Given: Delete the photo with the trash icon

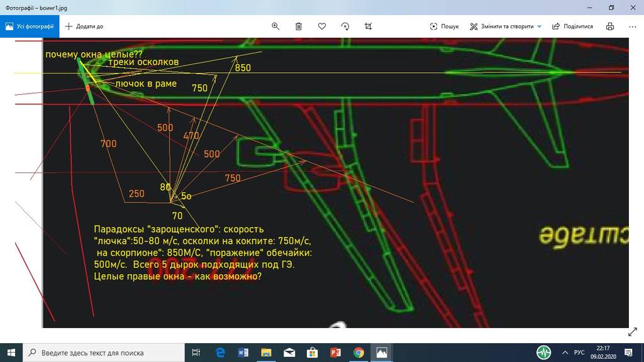Looking at the screenshot, I should 299,26.
